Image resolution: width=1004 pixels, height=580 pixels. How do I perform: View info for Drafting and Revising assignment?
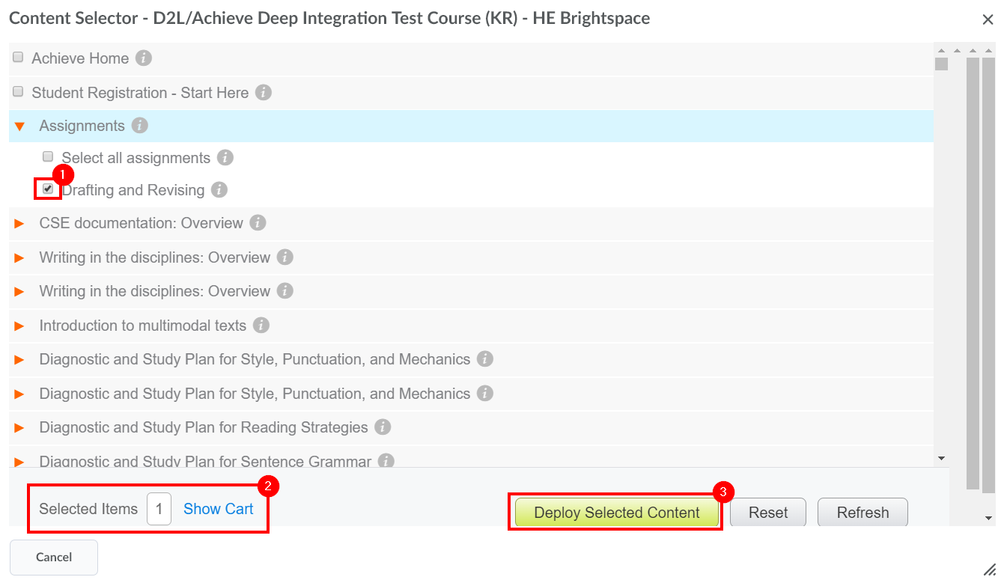tap(219, 189)
